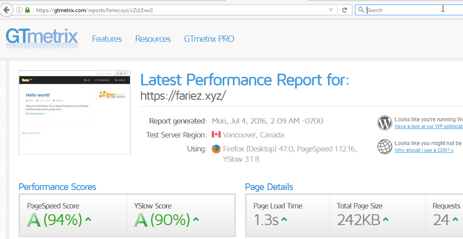Click the 'YSlow 3.1.8' version text
Viewport: 463px width, 239px height.
(241, 159)
